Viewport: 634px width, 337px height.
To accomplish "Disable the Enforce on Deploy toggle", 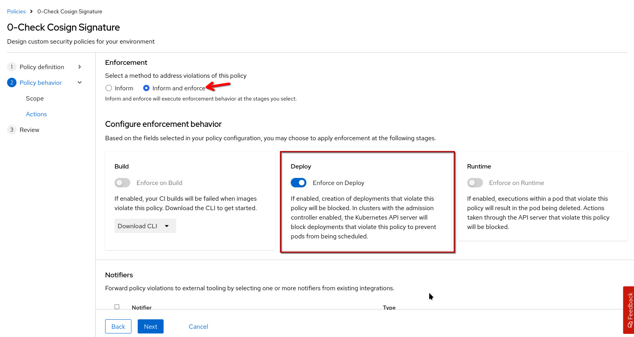I will 299,183.
